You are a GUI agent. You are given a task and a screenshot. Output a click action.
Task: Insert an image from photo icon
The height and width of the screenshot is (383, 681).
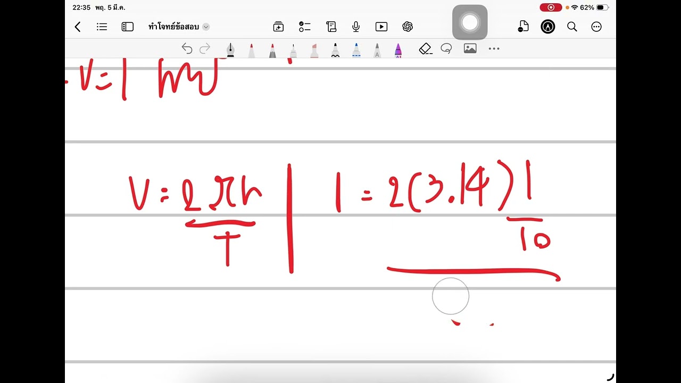pos(470,48)
